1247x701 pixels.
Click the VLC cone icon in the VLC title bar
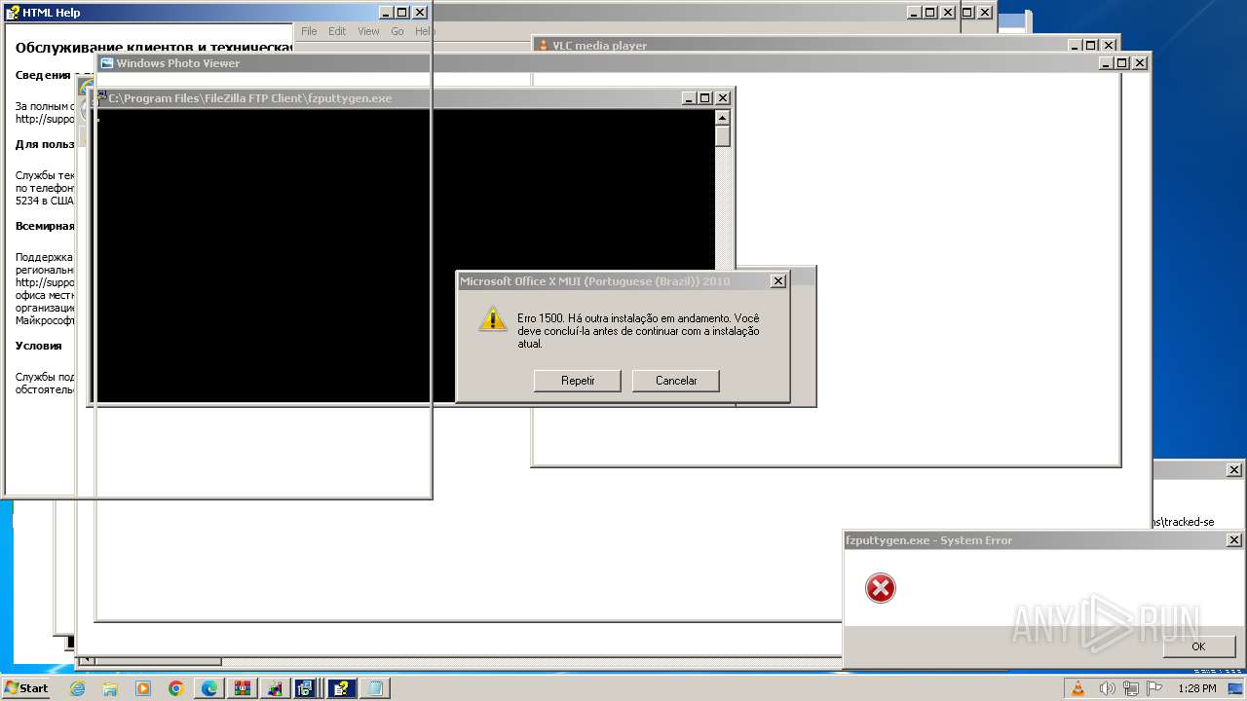click(x=544, y=46)
